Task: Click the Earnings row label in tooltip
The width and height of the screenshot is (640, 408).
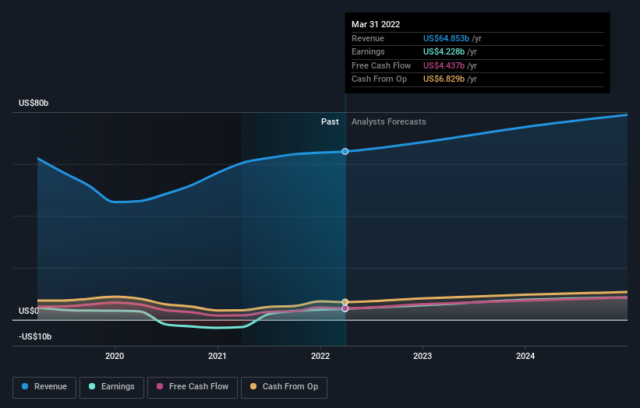Action: coord(368,51)
